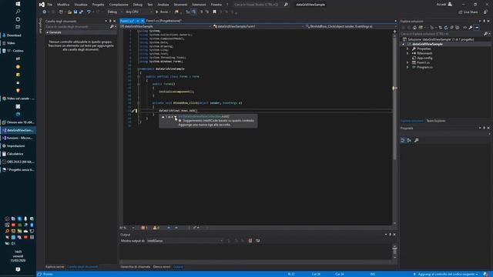Click the refresh icon in Esplora soluzioni
Image resolution: width=493 pixels, height=277 pixels.
[x=446, y=28]
